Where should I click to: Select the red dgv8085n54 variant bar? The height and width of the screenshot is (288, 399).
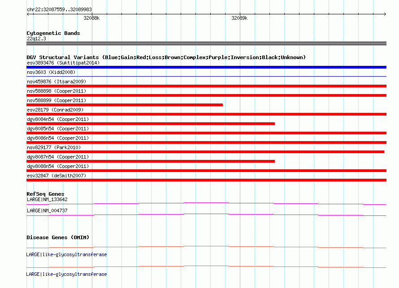(x=206, y=133)
